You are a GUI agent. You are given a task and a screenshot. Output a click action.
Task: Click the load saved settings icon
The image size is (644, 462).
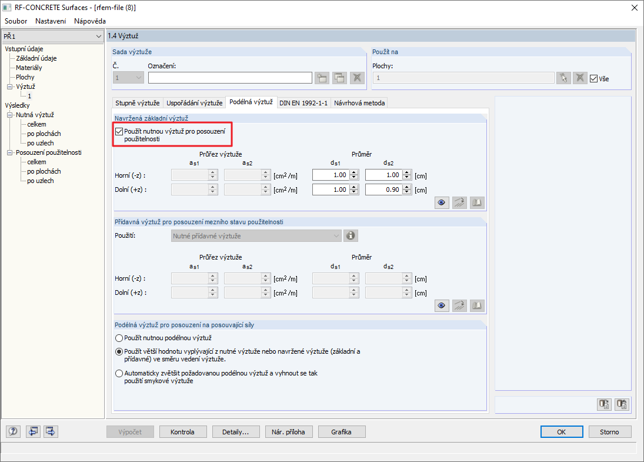[x=604, y=404]
